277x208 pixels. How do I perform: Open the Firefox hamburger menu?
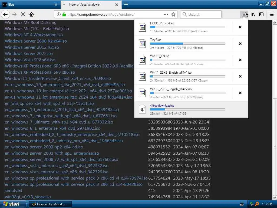point(272,15)
